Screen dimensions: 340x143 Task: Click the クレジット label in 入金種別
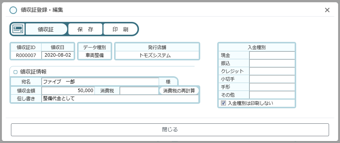(234, 71)
